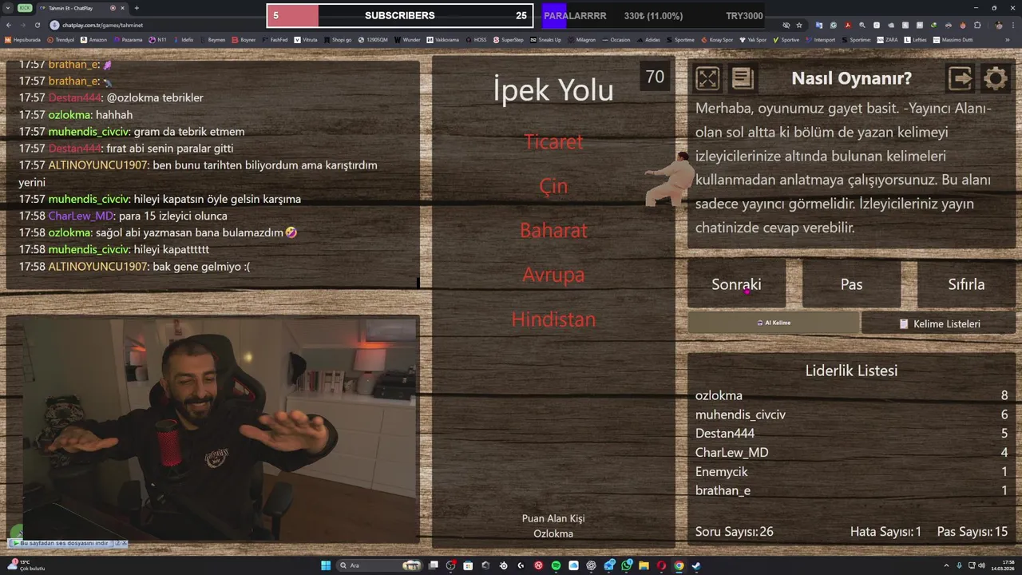Click the Hata Sayısı: 1 counter
The image size is (1022, 575).
point(885,532)
